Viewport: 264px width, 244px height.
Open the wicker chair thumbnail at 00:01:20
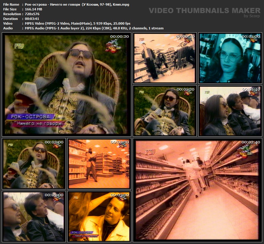(164, 111)
